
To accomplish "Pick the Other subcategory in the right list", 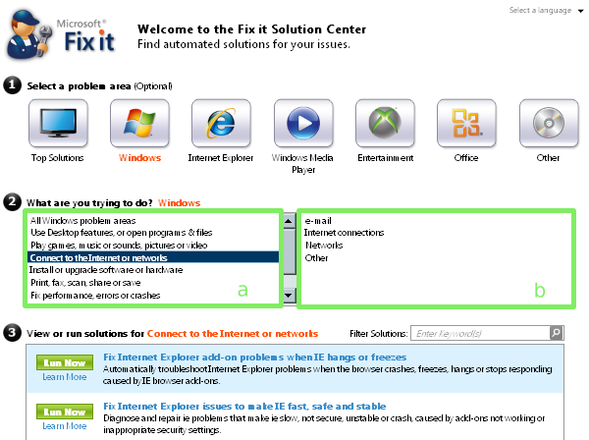I will 316,258.
